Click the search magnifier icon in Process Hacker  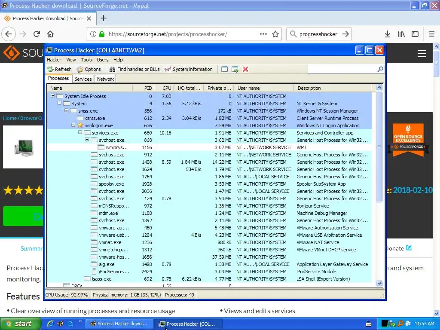(380, 69)
